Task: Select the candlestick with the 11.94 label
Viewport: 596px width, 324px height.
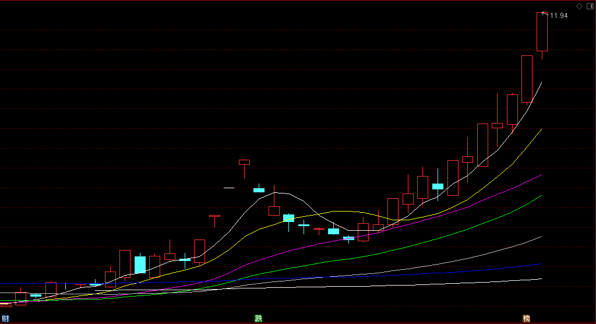Action: coord(542,32)
